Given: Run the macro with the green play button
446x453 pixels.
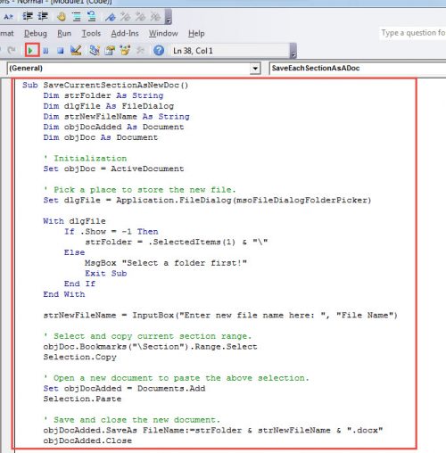Looking at the screenshot, I should [x=30, y=51].
